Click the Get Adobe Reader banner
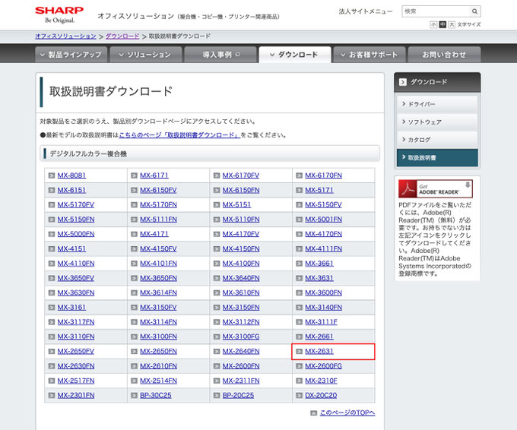 pyautogui.click(x=435, y=188)
